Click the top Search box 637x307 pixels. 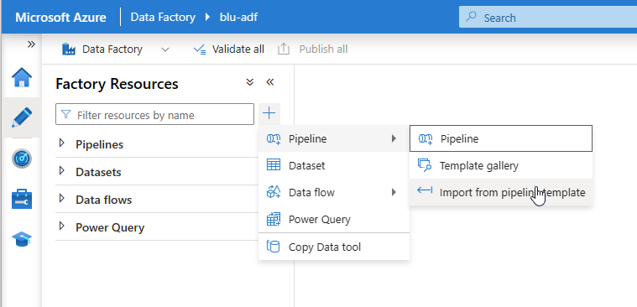(548, 17)
